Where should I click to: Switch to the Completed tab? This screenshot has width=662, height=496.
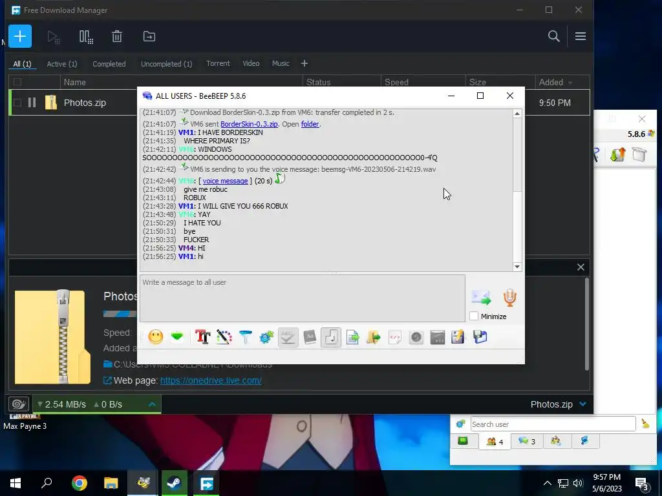(x=109, y=64)
